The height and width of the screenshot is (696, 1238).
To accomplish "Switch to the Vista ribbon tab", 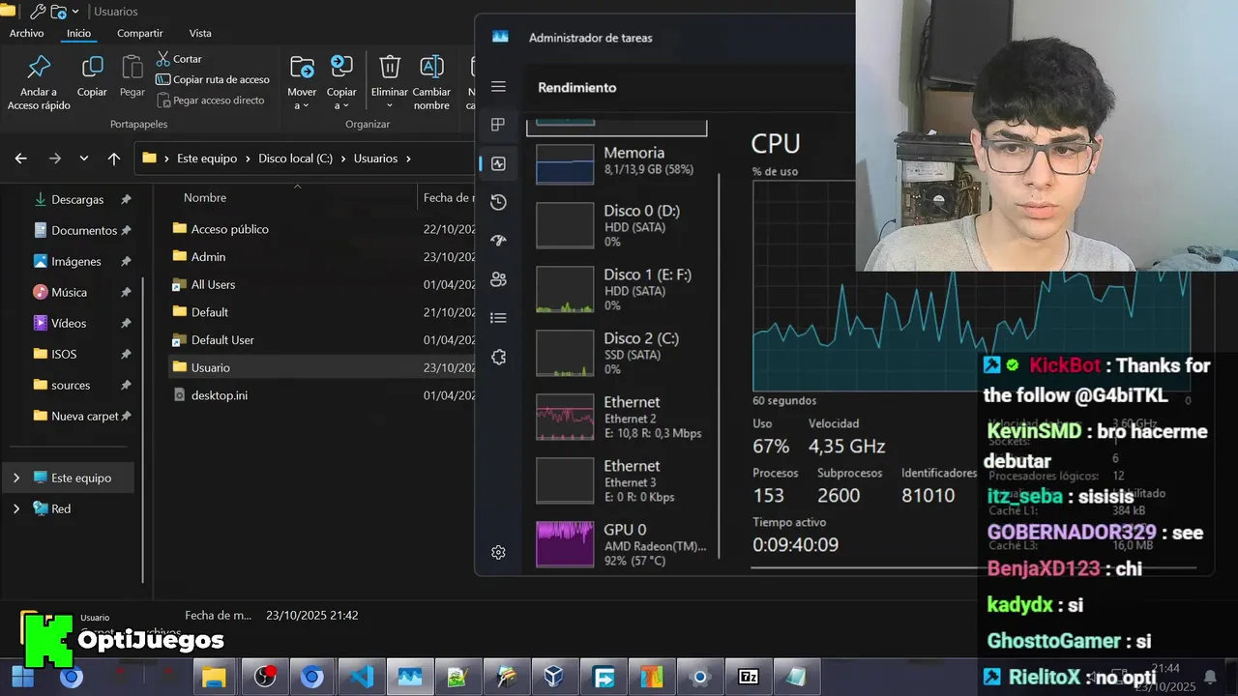I will 200,33.
